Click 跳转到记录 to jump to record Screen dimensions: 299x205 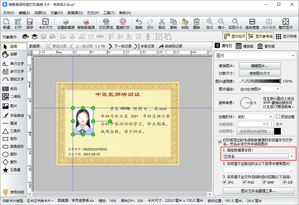(x=170, y=46)
